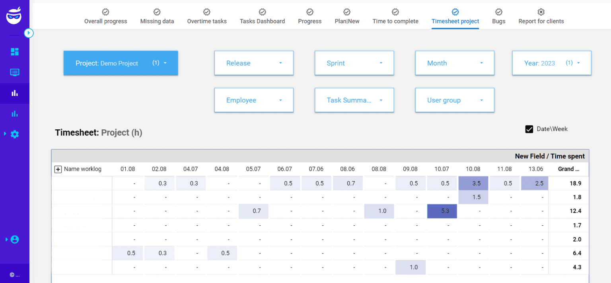
Task: Expand the Employee filter
Action: click(254, 100)
